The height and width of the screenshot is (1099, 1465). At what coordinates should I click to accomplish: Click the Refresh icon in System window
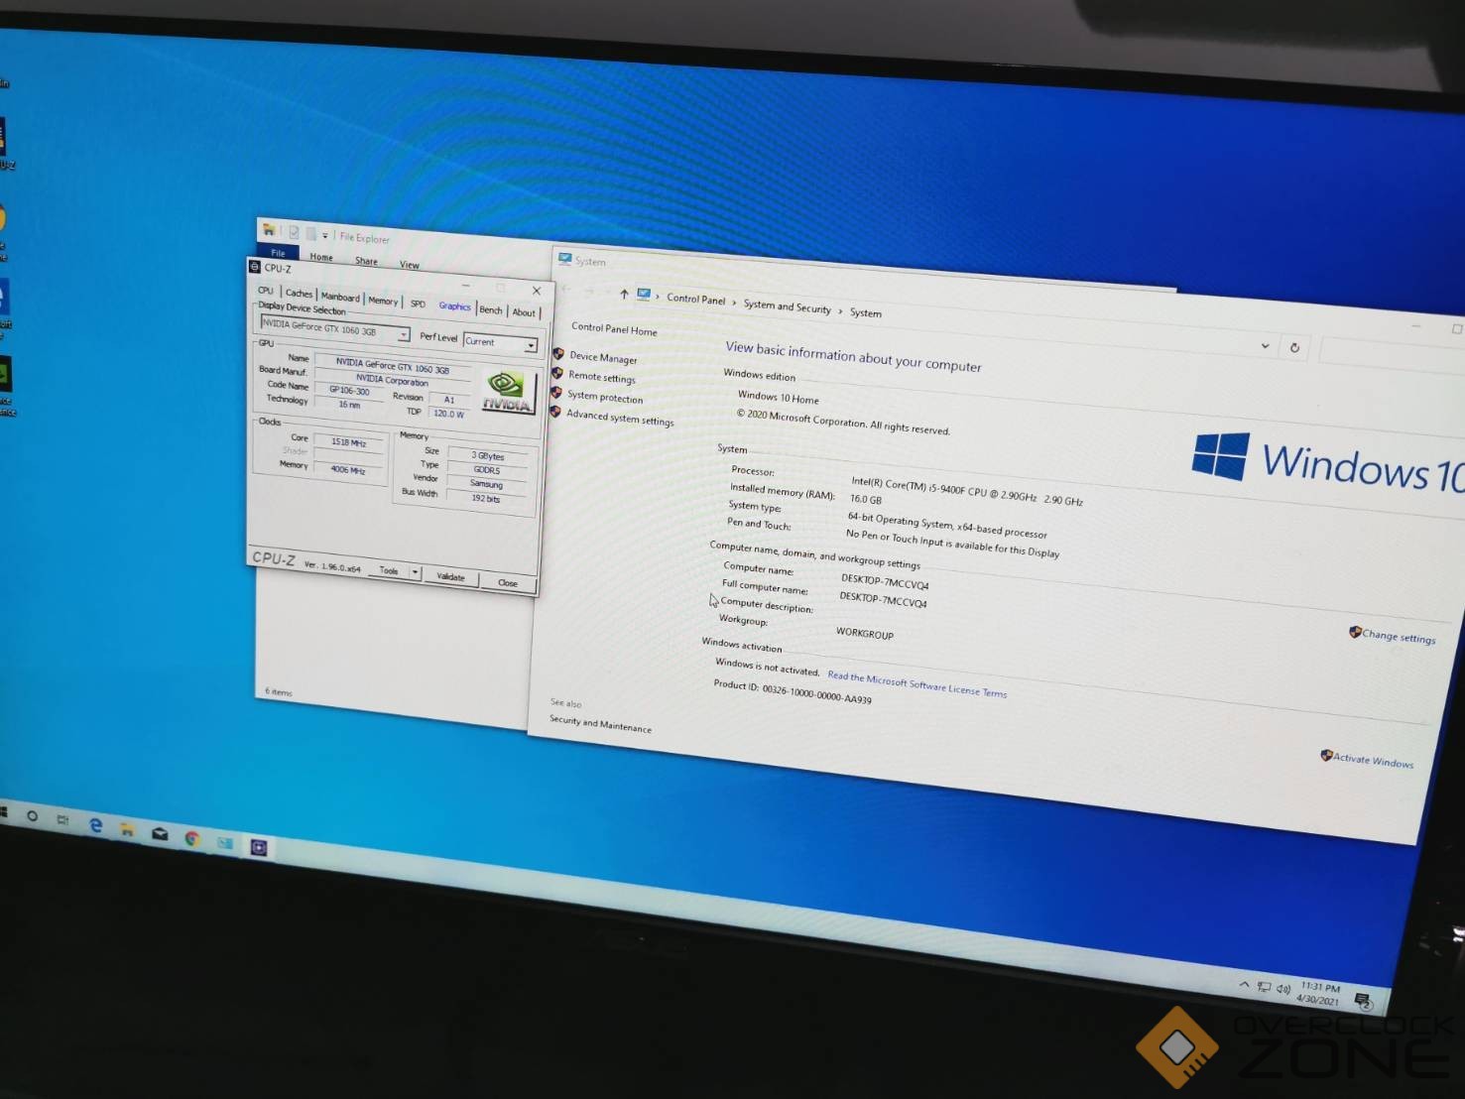(x=1294, y=348)
